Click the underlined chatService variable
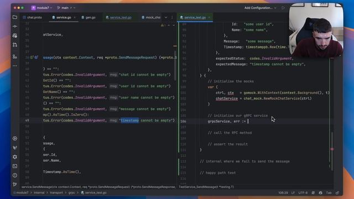Viewport: 354px width, 199px height. click(227, 98)
